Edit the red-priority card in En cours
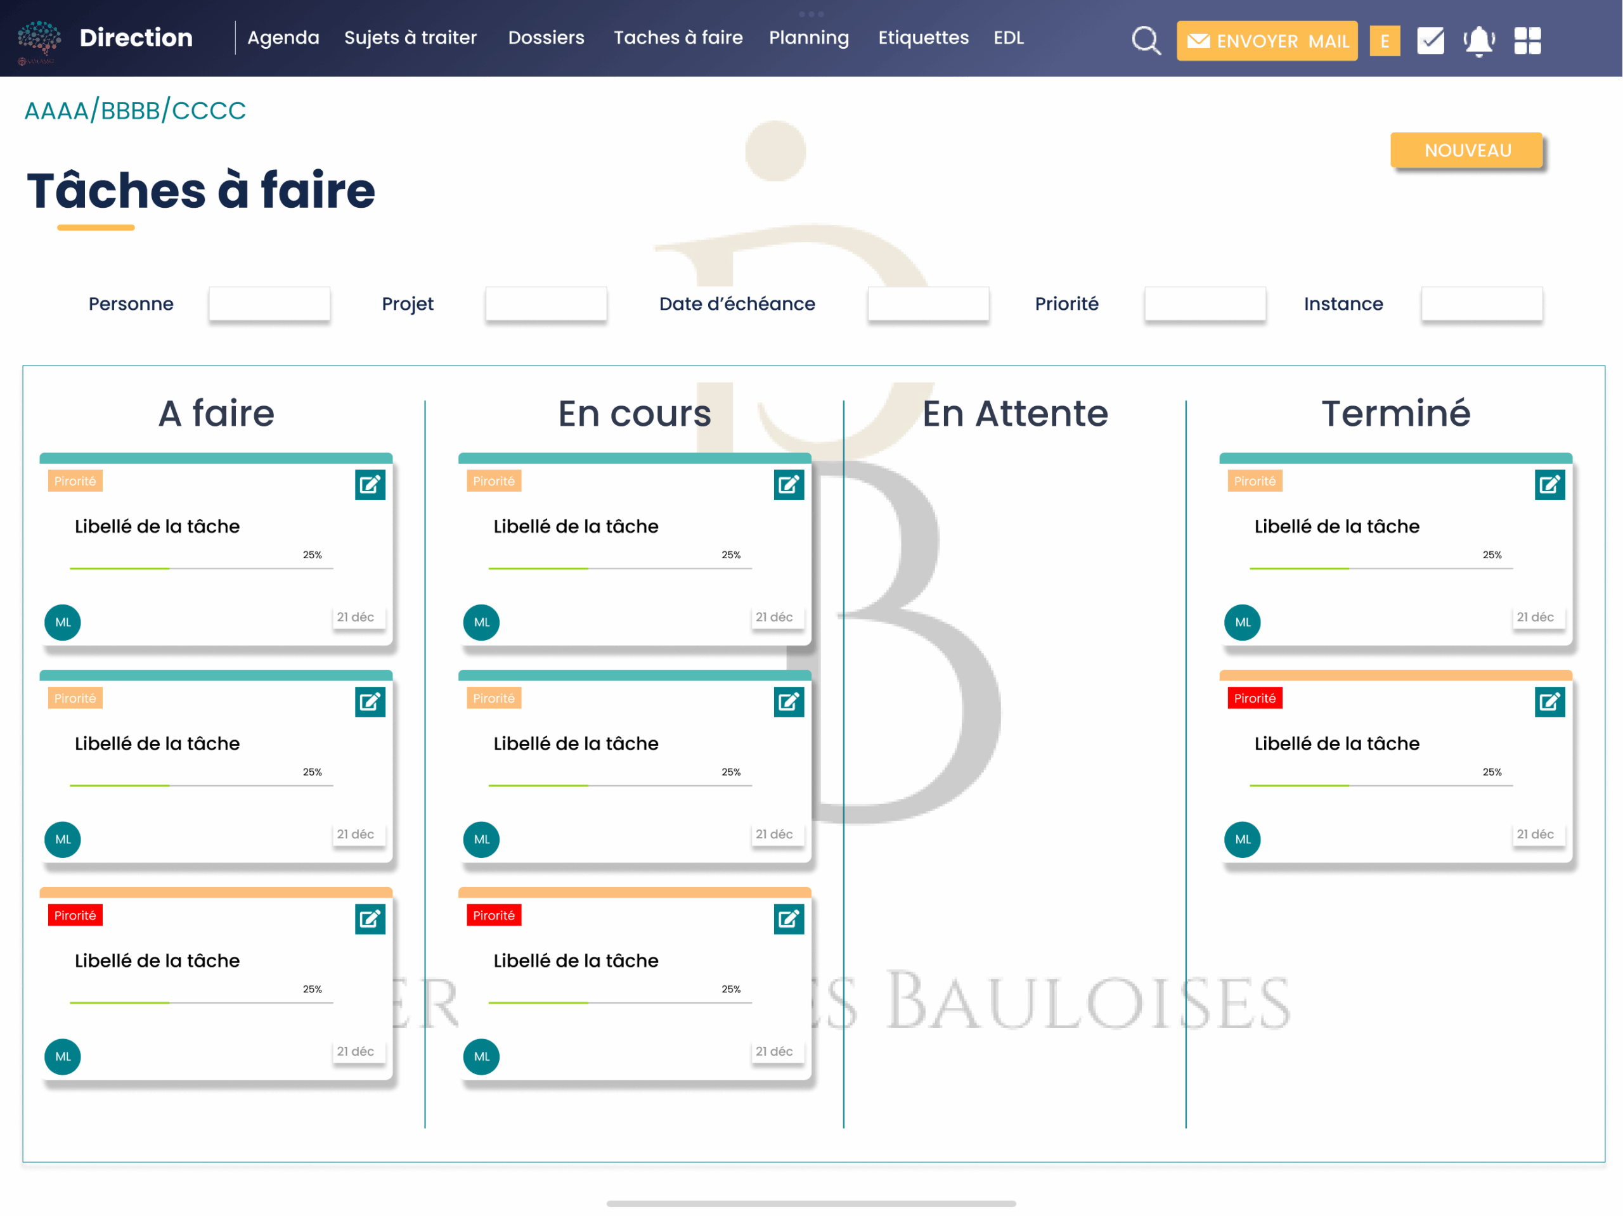 click(789, 918)
